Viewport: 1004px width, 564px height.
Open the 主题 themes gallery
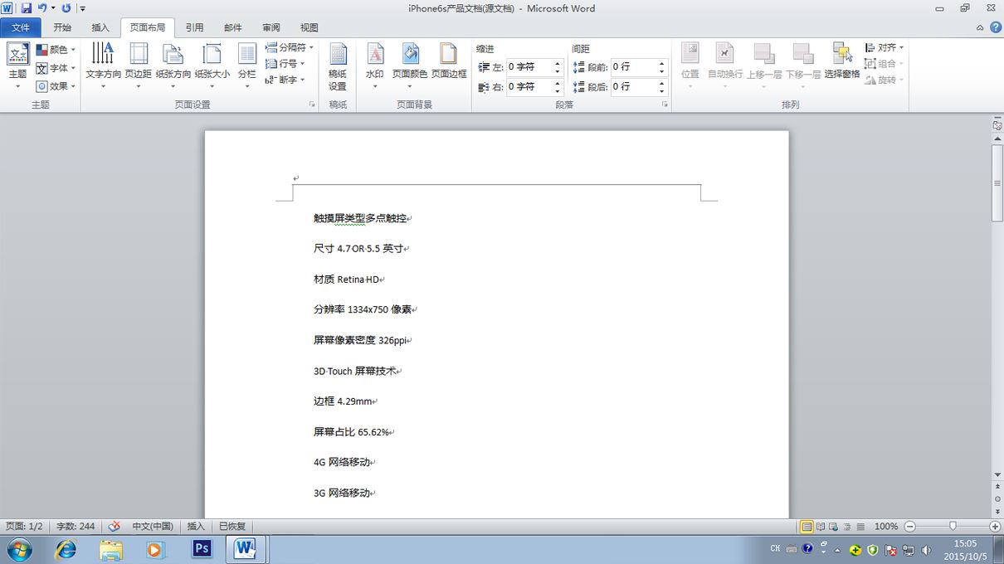tap(17, 66)
